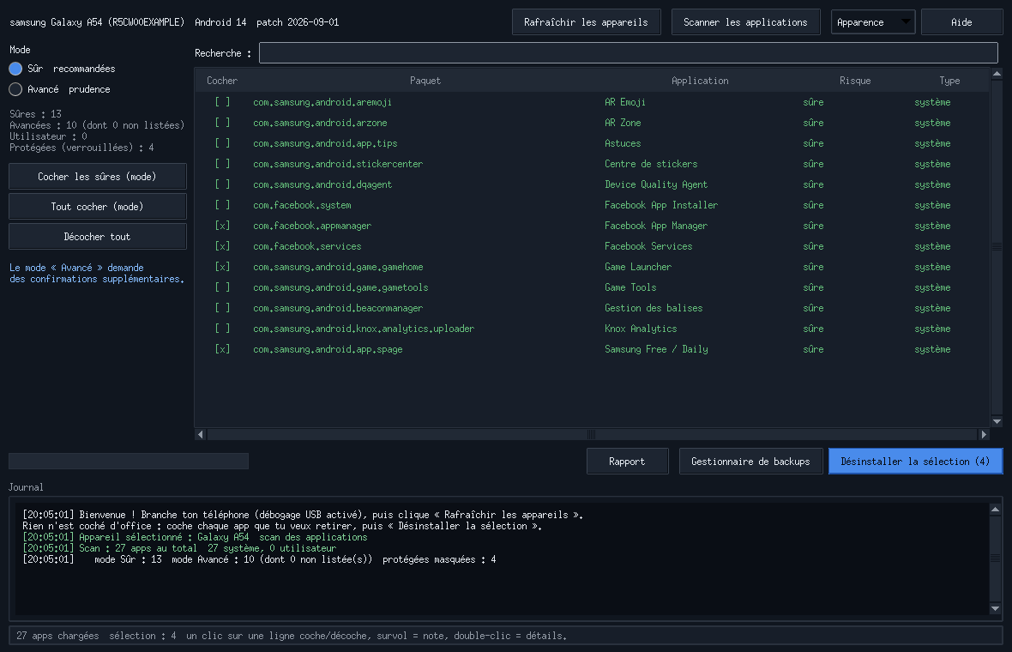Click Désinstaller la sélection (4)
1012x652 pixels.
[915, 462]
